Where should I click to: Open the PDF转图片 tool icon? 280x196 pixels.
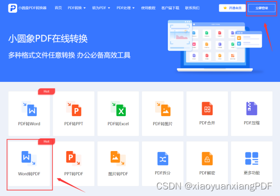[x=163, y=109]
